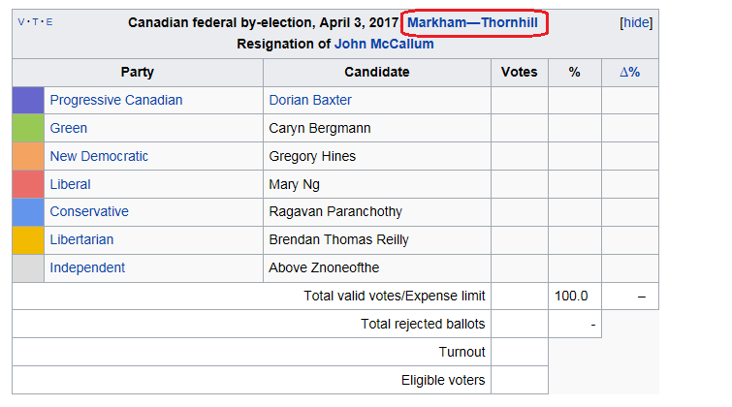
Task: Click the E (edit) template link
Action: (49, 21)
